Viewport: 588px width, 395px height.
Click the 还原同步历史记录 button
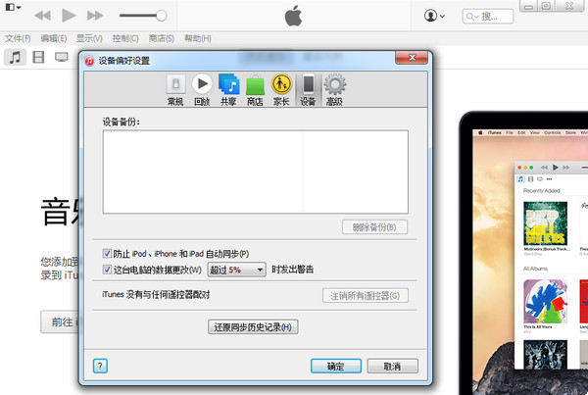click(x=253, y=326)
